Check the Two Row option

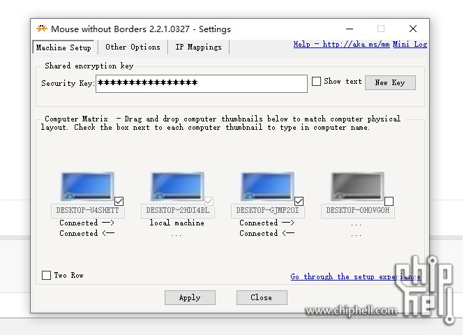coord(46,275)
